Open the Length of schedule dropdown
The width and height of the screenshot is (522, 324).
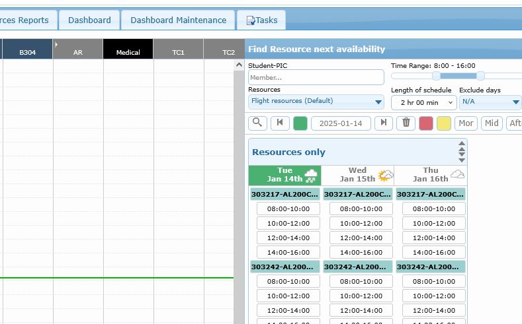423,102
